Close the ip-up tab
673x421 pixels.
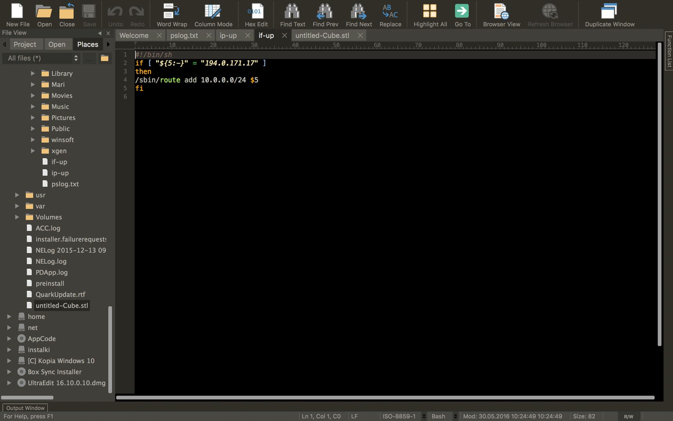(247, 35)
